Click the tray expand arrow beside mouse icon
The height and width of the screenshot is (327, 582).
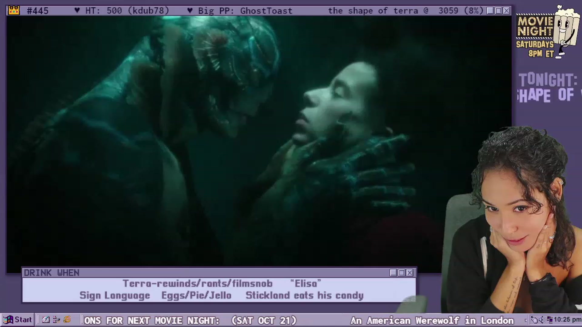[526, 320]
